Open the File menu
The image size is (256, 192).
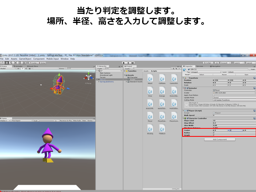click(x=2, y=59)
